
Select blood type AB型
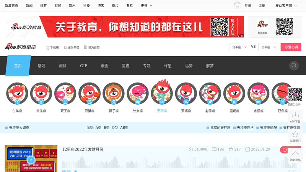click(124, 128)
